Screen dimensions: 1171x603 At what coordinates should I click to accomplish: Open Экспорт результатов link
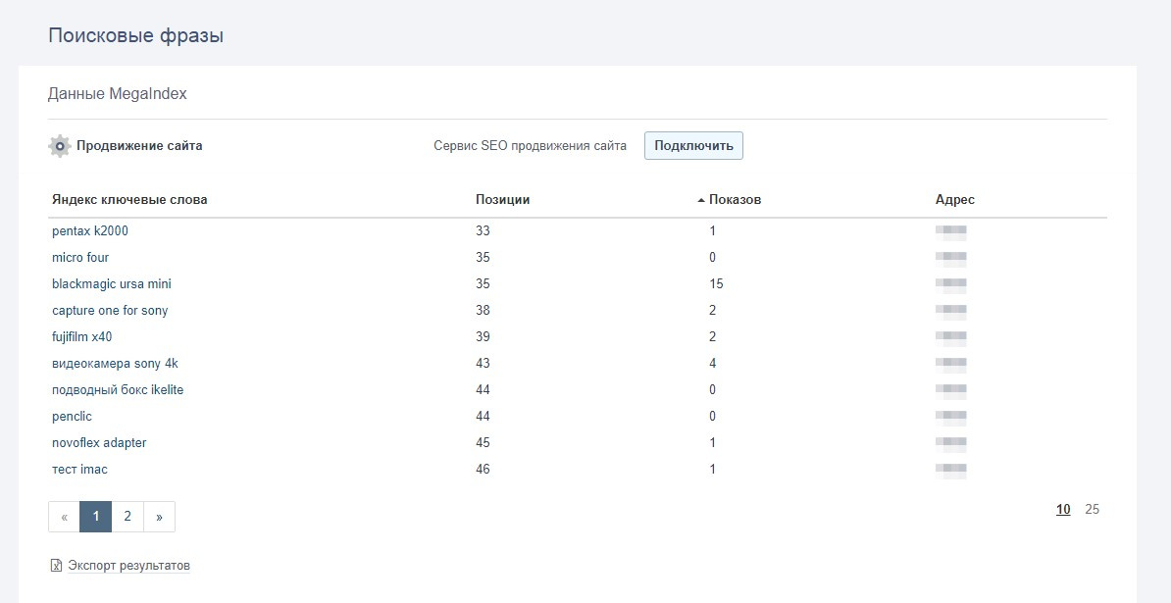pyautogui.click(x=128, y=566)
